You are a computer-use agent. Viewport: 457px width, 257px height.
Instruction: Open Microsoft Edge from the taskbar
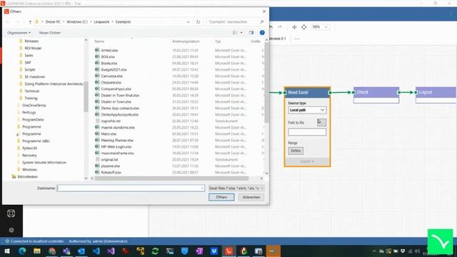[x=22, y=251]
